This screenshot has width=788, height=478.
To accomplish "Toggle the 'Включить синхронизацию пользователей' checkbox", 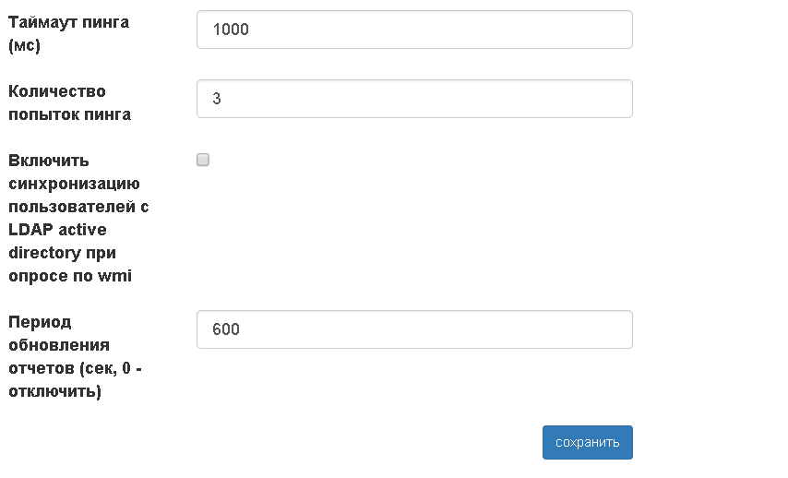I will [203, 160].
